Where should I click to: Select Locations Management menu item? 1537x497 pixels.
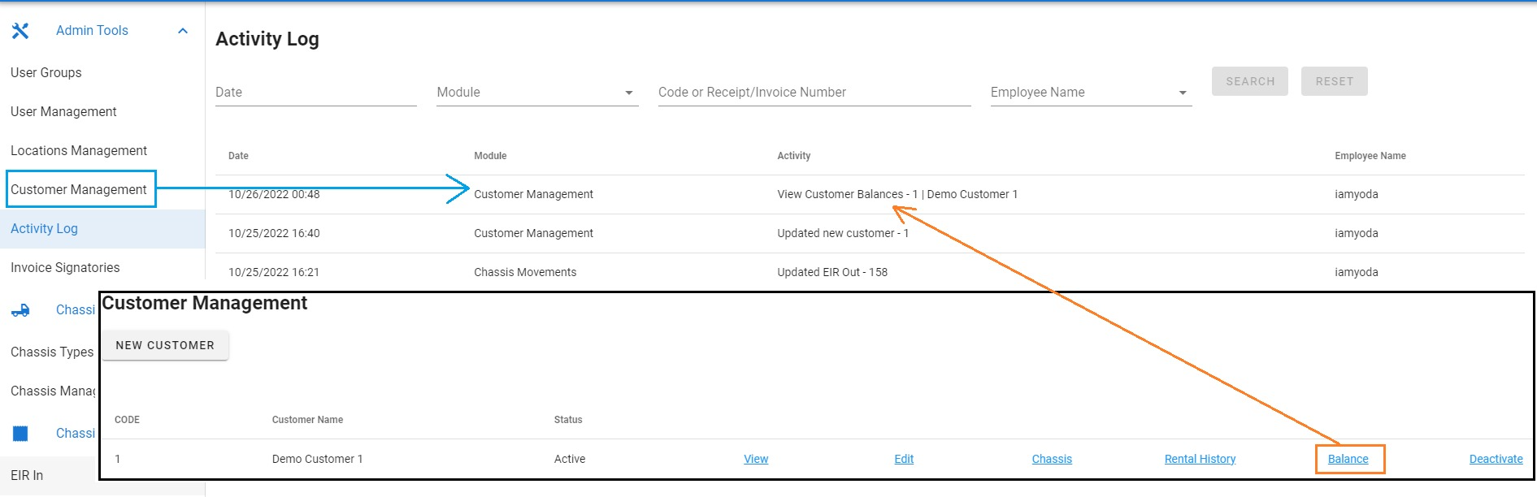pyautogui.click(x=79, y=151)
